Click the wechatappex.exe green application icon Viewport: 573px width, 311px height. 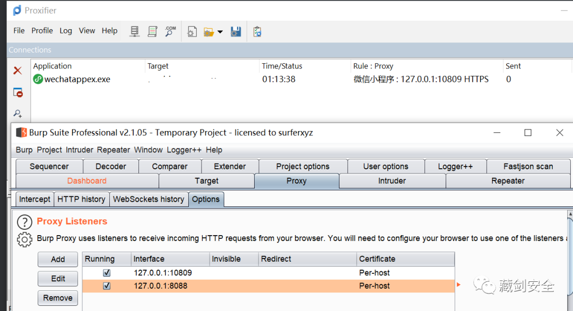[x=38, y=79]
